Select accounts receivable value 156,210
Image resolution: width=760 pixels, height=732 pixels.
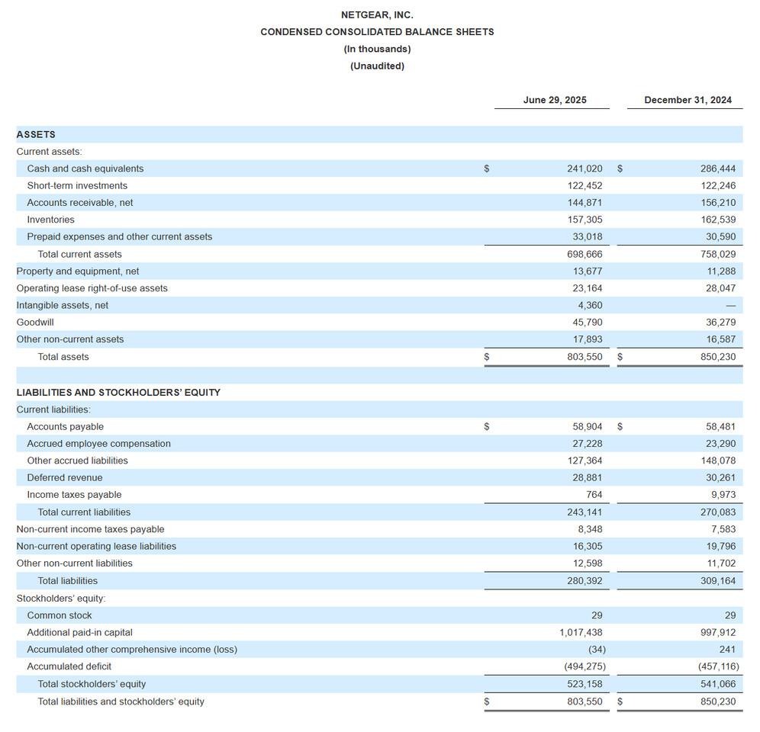point(718,203)
